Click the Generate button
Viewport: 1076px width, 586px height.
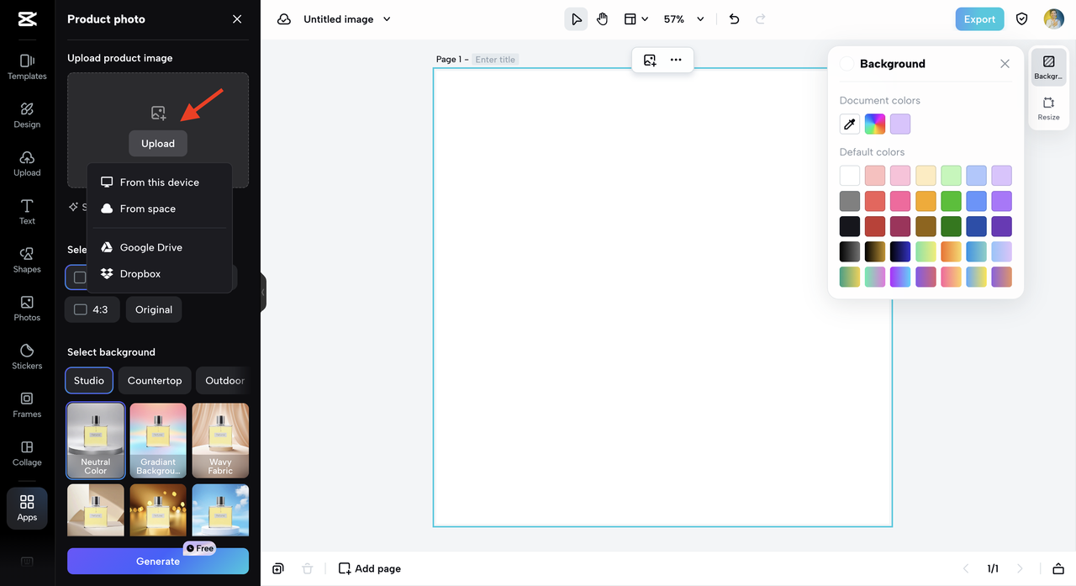pos(158,561)
